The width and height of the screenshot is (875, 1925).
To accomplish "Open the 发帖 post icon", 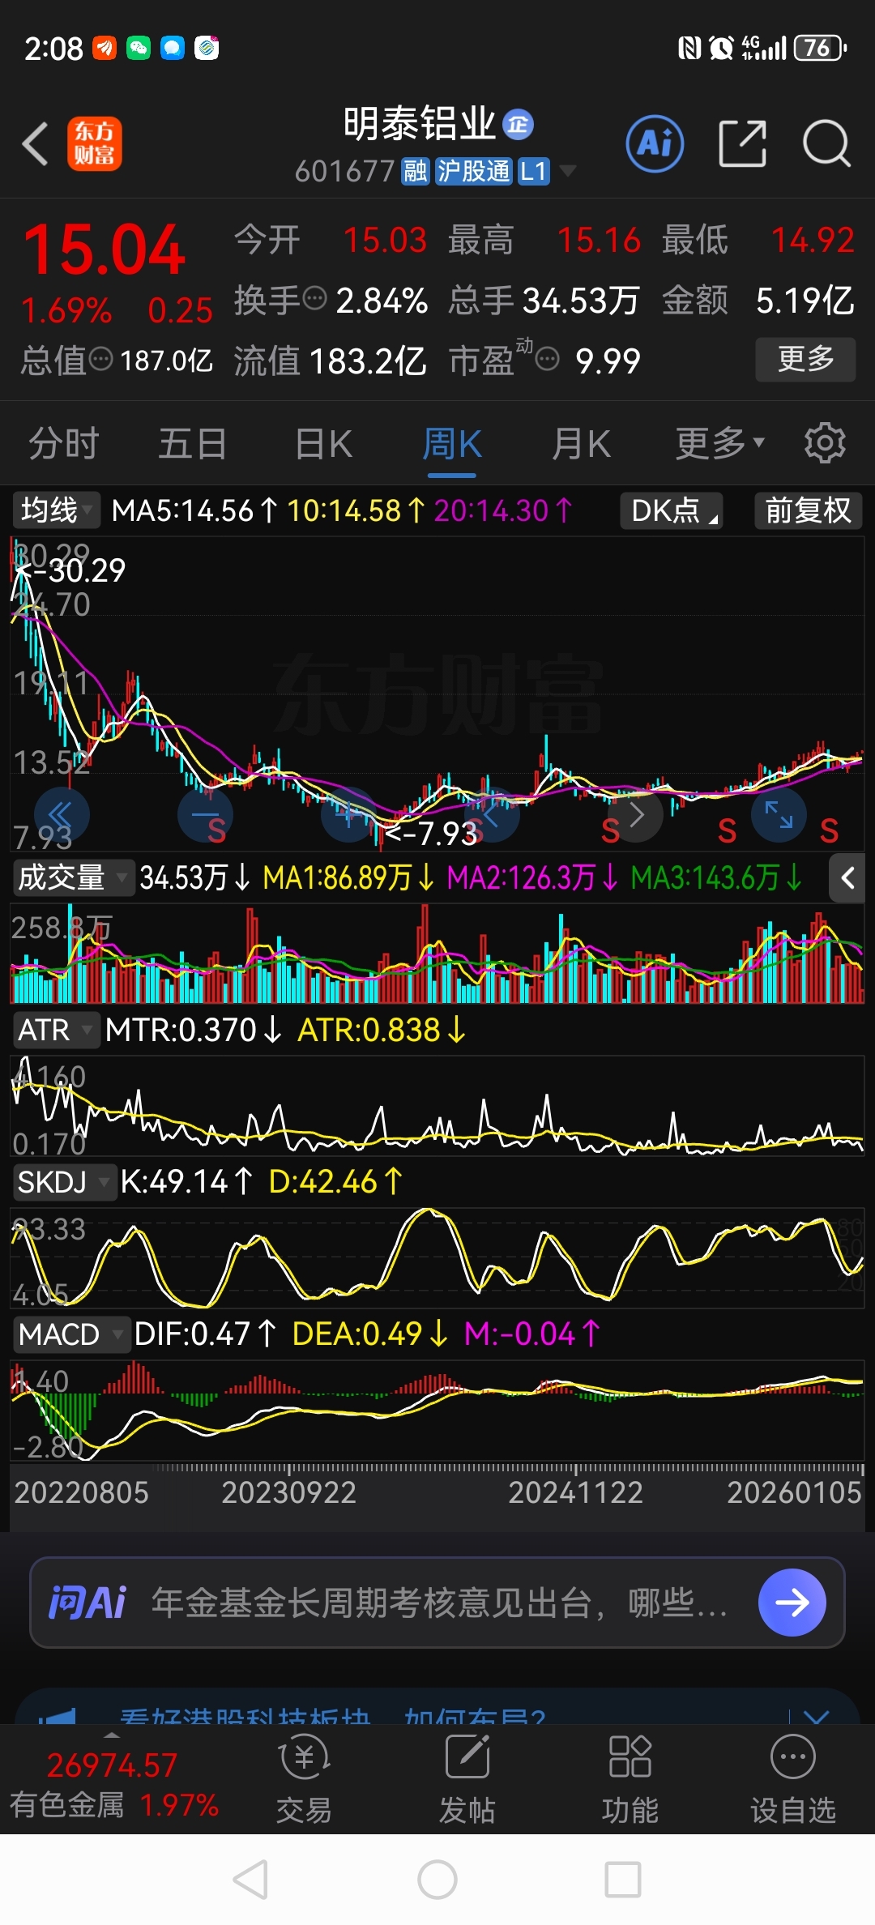I will click(x=467, y=1778).
